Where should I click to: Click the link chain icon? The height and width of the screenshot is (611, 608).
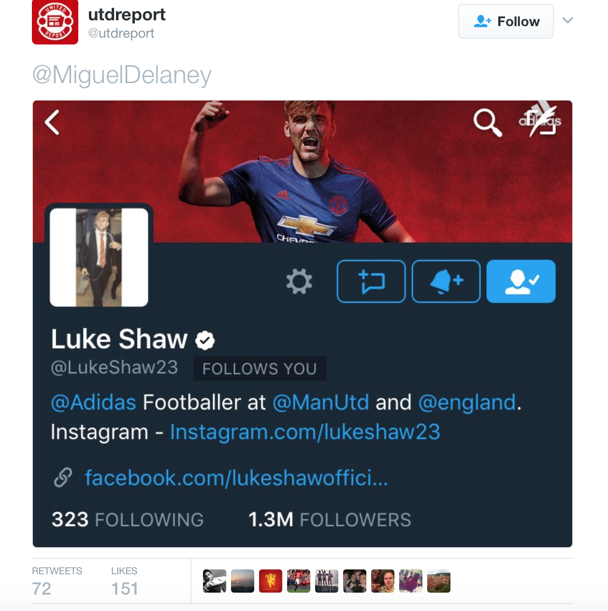click(63, 478)
